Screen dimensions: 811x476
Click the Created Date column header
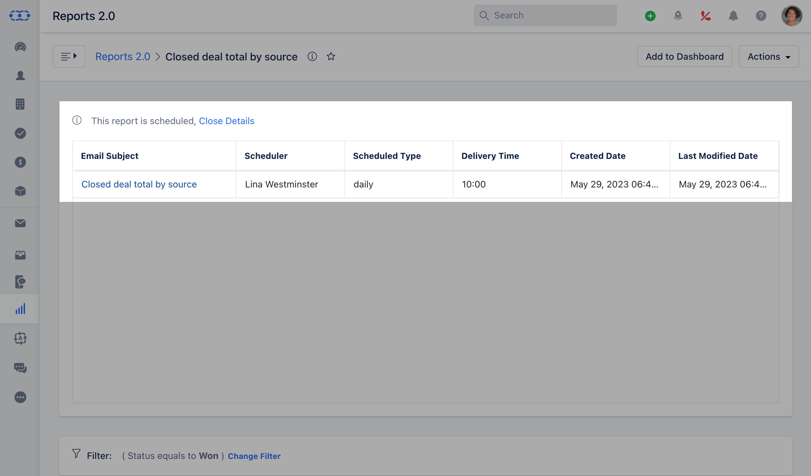click(x=615, y=156)
